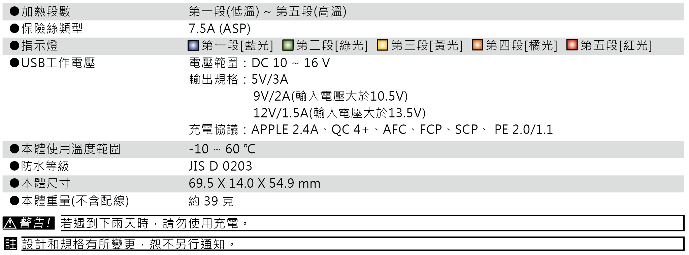Click the 本體使用溫度範圍 row label
Image resolution: width=689 pixels, height=255 pixels.
[x=71, y=149]
